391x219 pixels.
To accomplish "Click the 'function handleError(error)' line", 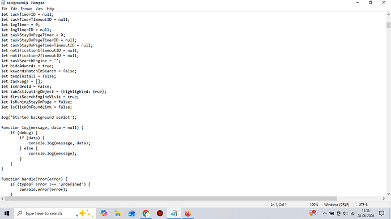I will [x=35, y=179].
